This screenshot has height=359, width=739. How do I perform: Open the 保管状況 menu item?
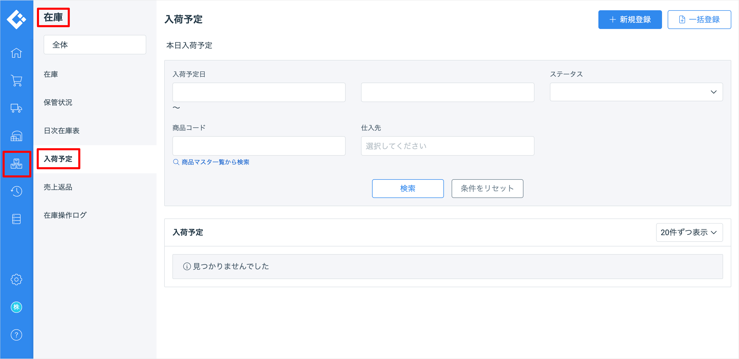coord(58,102)
